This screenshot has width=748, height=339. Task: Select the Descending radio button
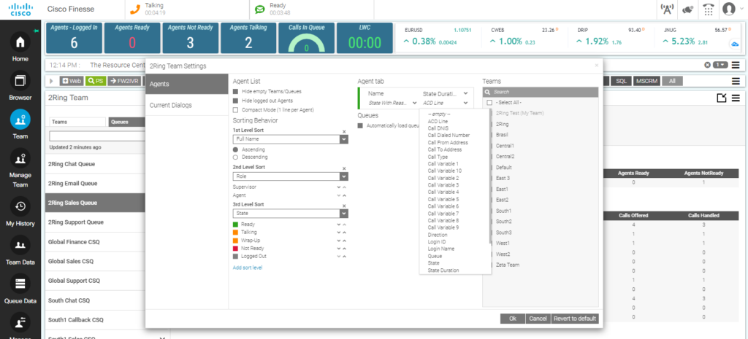tap(235, 157)
